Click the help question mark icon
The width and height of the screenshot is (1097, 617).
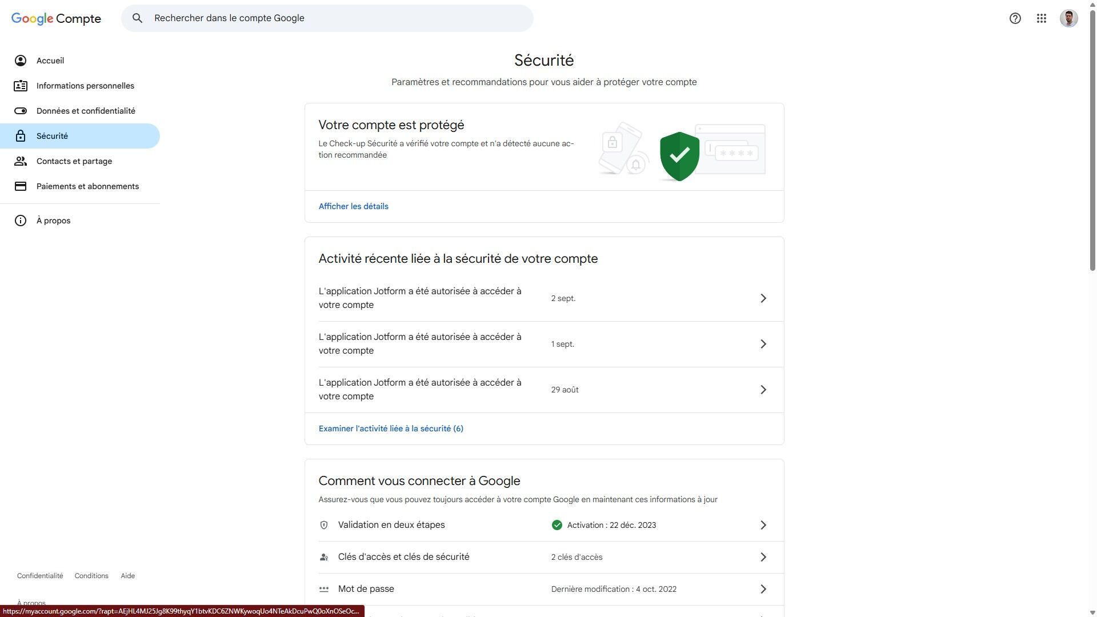[1015, 18]
